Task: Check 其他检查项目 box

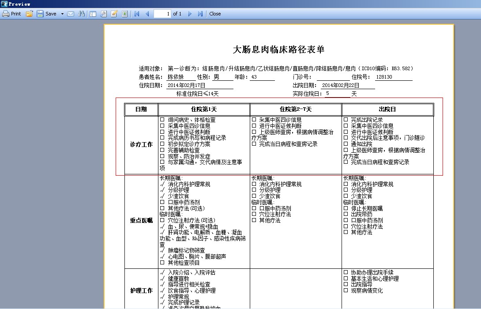Action: 162,263
